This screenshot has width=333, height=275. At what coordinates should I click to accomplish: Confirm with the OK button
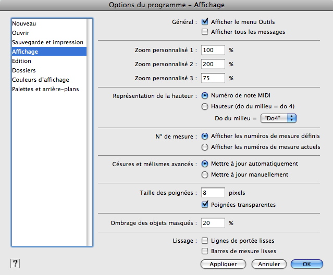306,264
